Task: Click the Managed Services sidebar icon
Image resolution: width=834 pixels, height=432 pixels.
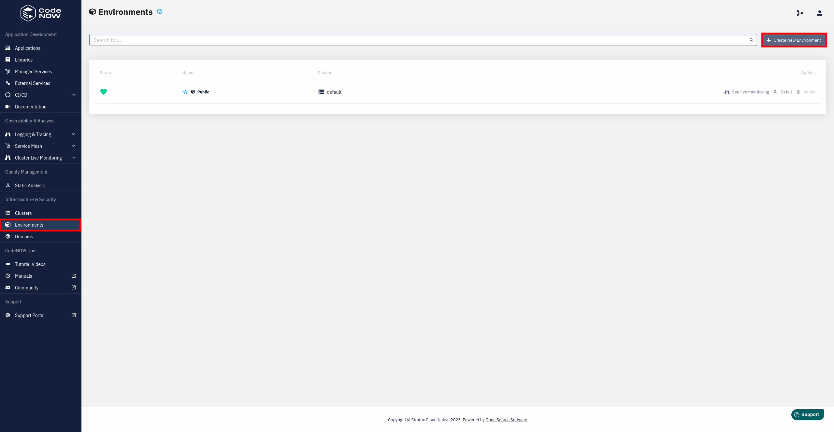Action: click(x=8, y=71)
